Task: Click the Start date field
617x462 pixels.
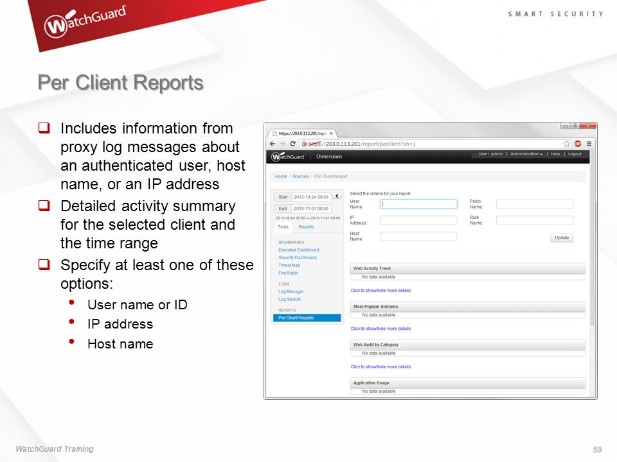Action: click(x=311, y=197)
